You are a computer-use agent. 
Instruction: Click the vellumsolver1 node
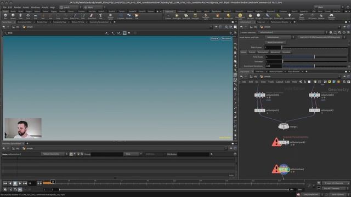(284, 170)
